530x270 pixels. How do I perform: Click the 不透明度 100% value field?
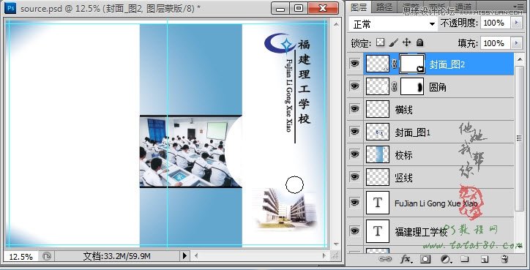tap(496, 23)
